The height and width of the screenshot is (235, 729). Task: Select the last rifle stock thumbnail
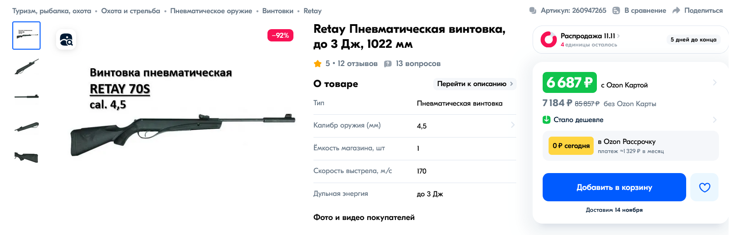point(26,157)
